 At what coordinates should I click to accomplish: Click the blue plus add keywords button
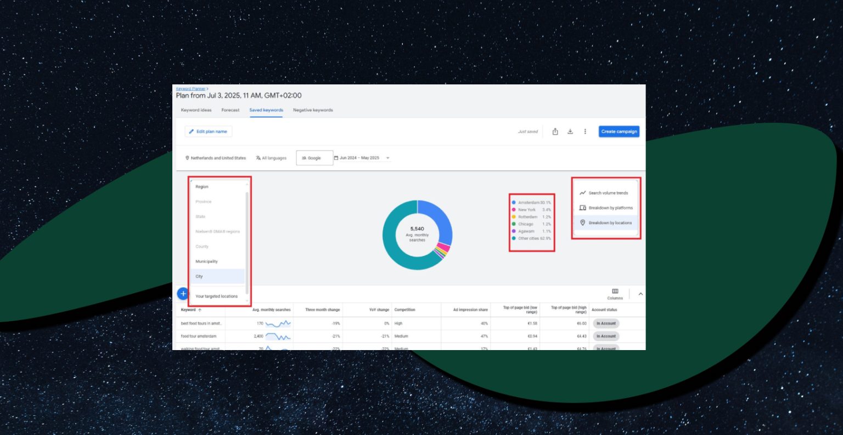click(x=183, y=294)
